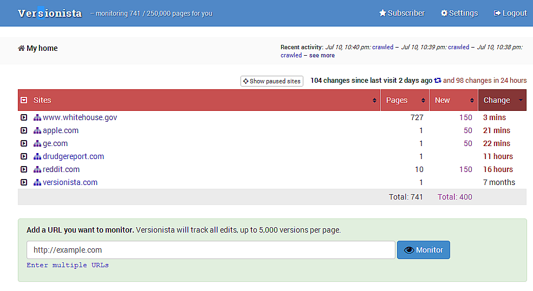Click the 22 mins change time
The height and width of the screenshot is (291, 533).
coord(496,143)
